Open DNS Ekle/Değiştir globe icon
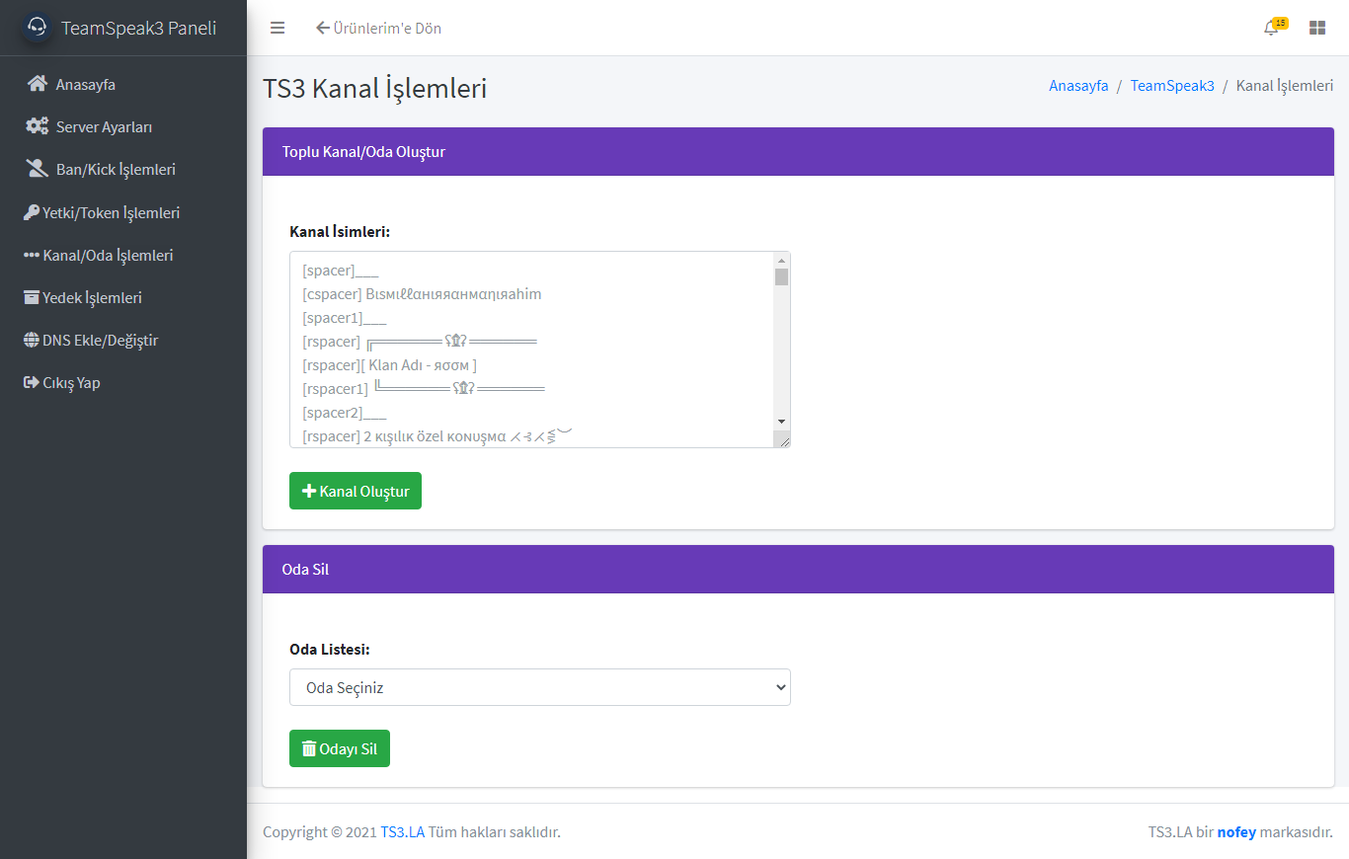The height and width of the screenshot is (859, 1349). [x=34, y=340]
